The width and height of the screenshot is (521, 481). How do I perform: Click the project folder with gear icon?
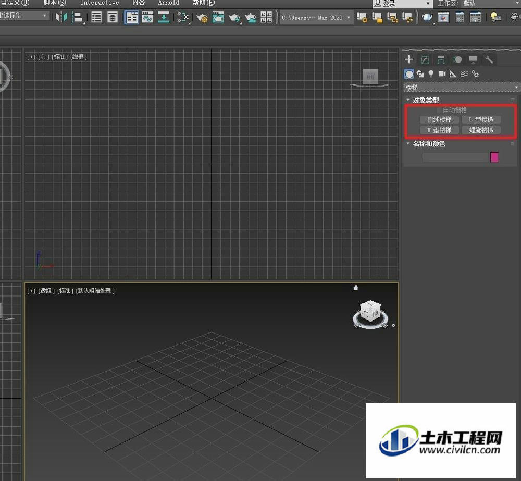click(x=362, y=17)
